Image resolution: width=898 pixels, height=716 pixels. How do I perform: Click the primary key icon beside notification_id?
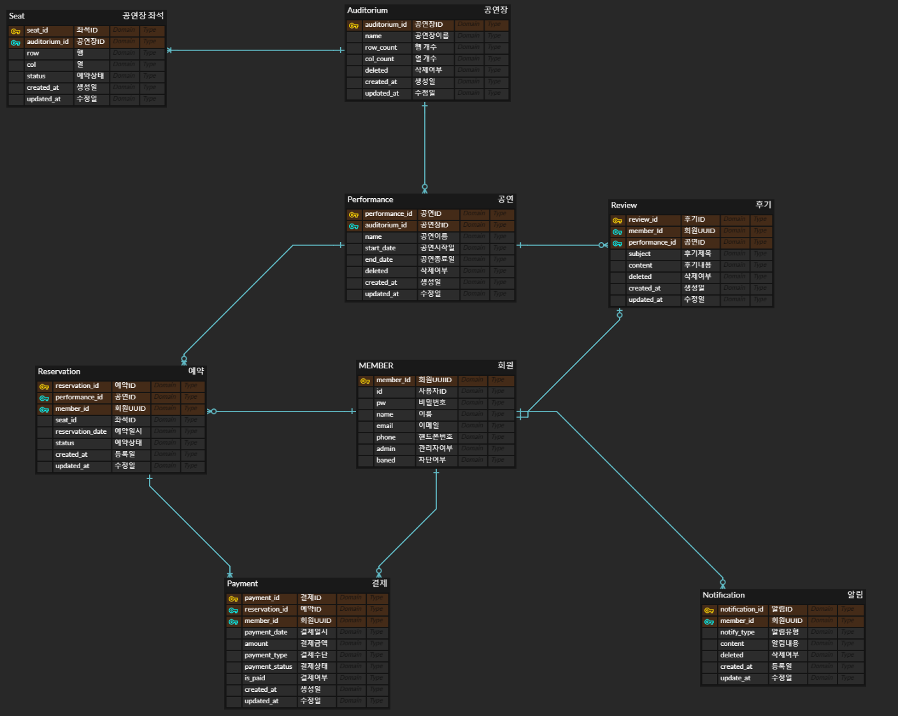pyautogui.click(x=709, y=610)
